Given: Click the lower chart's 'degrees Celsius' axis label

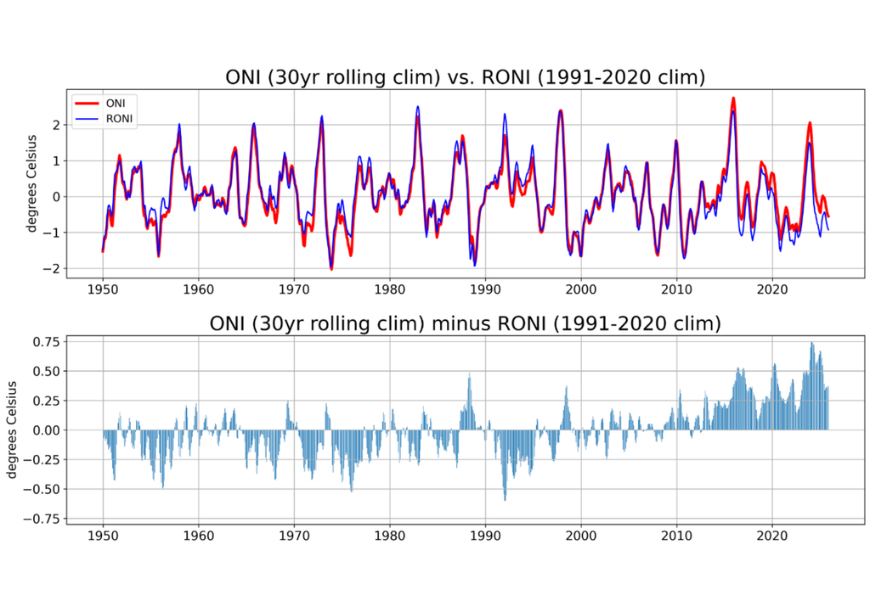Looking at the screenshot, I should coord(11,430).
